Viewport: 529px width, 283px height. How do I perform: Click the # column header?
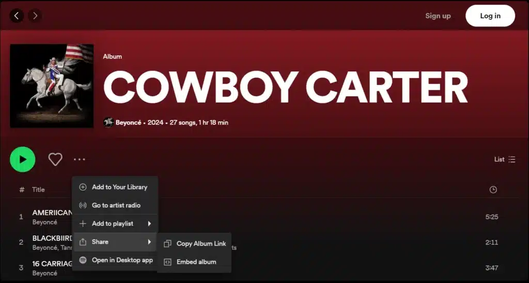click(22, 190)
